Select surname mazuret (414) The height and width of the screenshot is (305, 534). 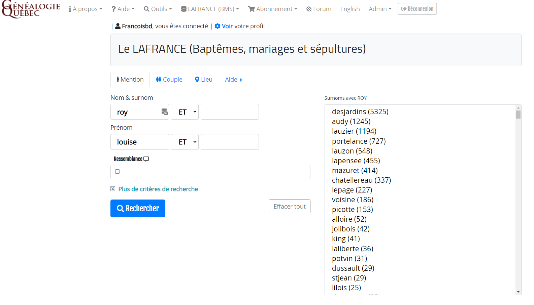pyautogui.click(x=355, y=170)
